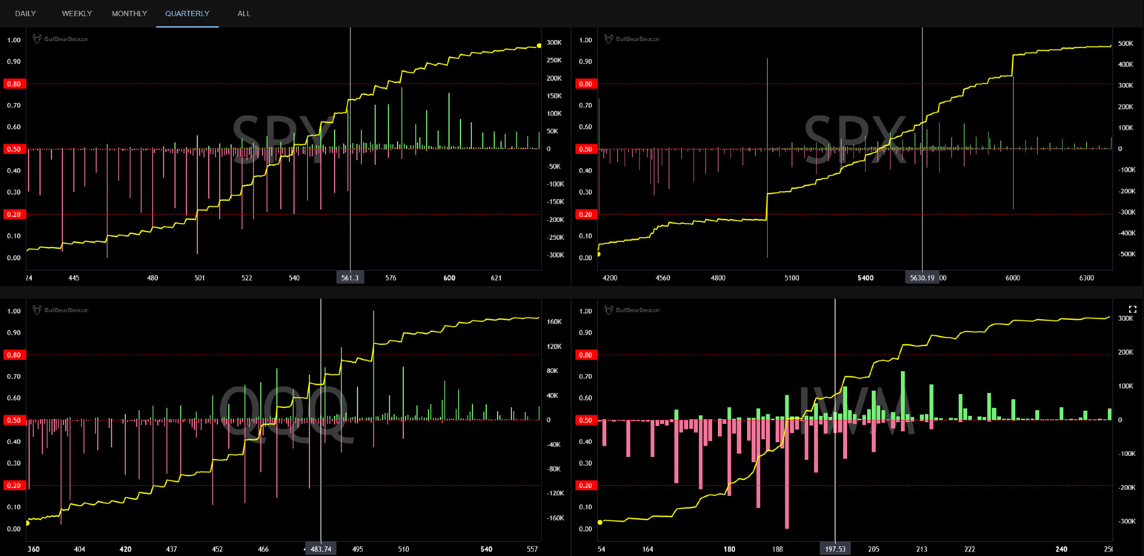Switch to the DAILY tab
The image size is (1144, 556).
(25, 14)
